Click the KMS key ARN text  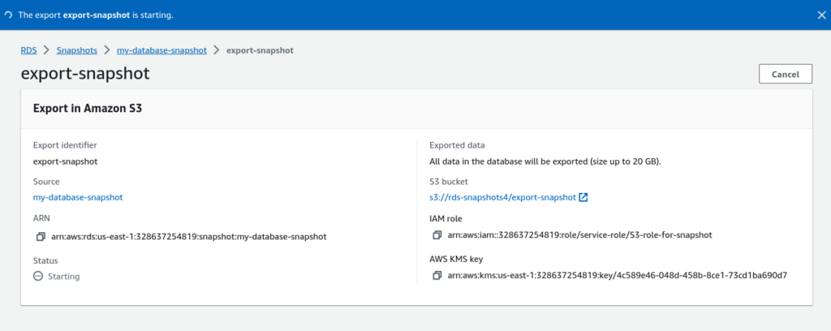617,275
